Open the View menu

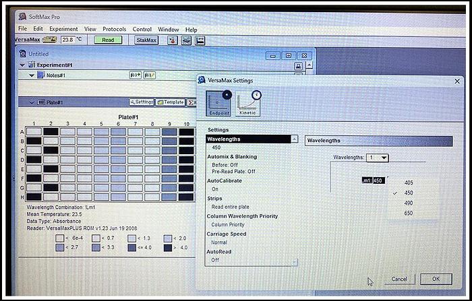pyautogui.click(x=90, y=29)
